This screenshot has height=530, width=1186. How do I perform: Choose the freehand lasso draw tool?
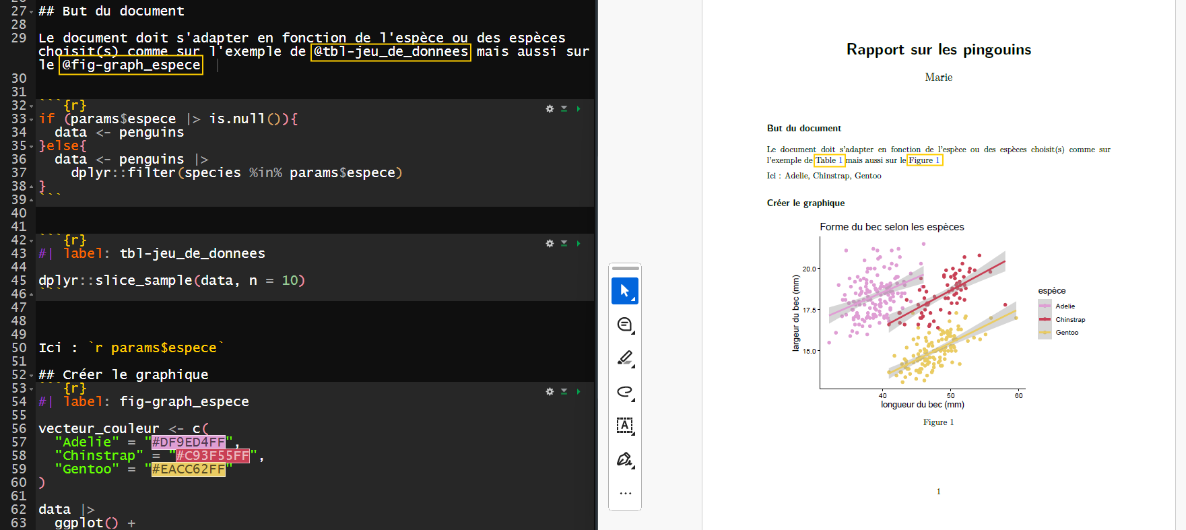tap(624, 392)
